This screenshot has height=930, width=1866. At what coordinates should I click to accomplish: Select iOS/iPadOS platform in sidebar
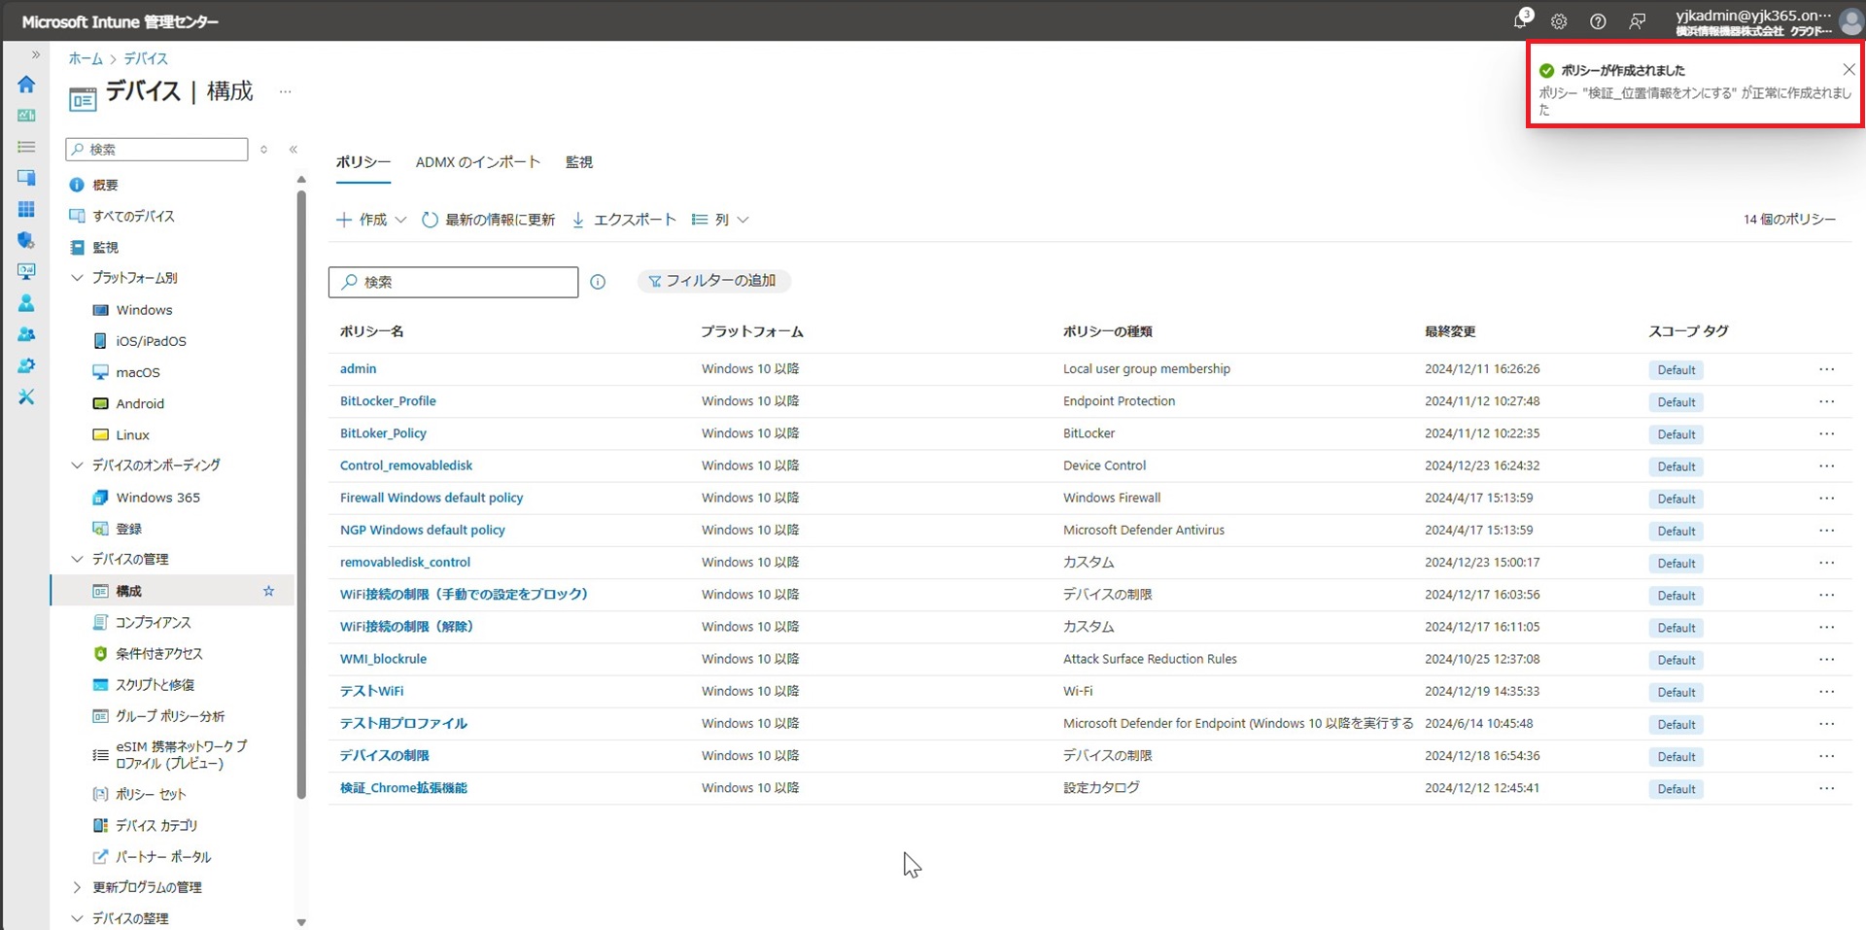click(151, 341)
